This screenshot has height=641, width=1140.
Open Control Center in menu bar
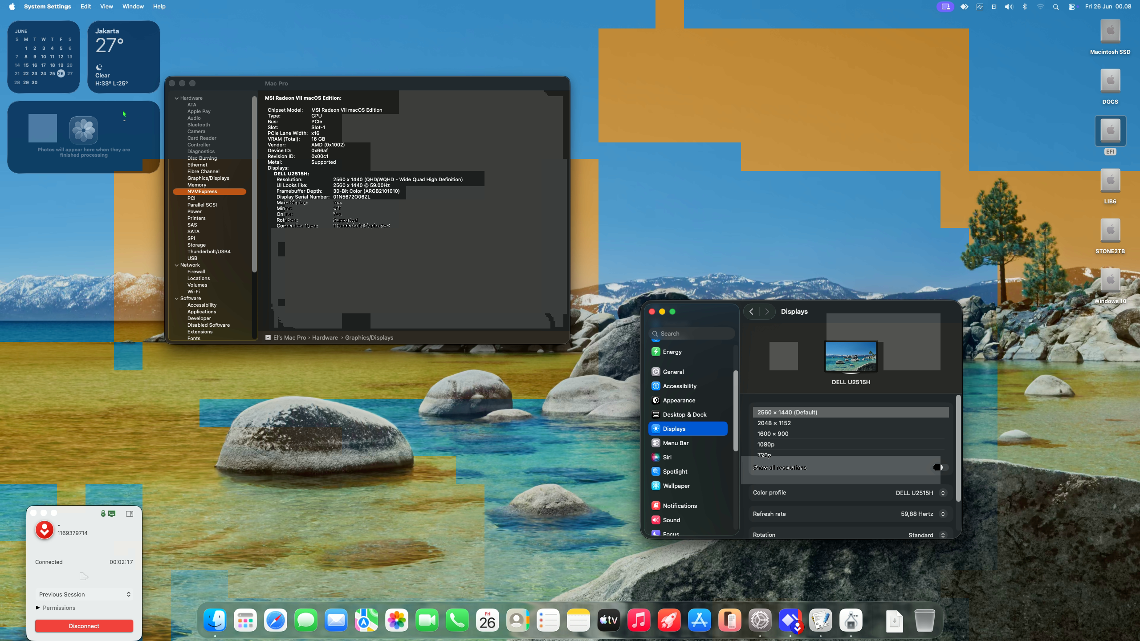(x=1071, y=7)
